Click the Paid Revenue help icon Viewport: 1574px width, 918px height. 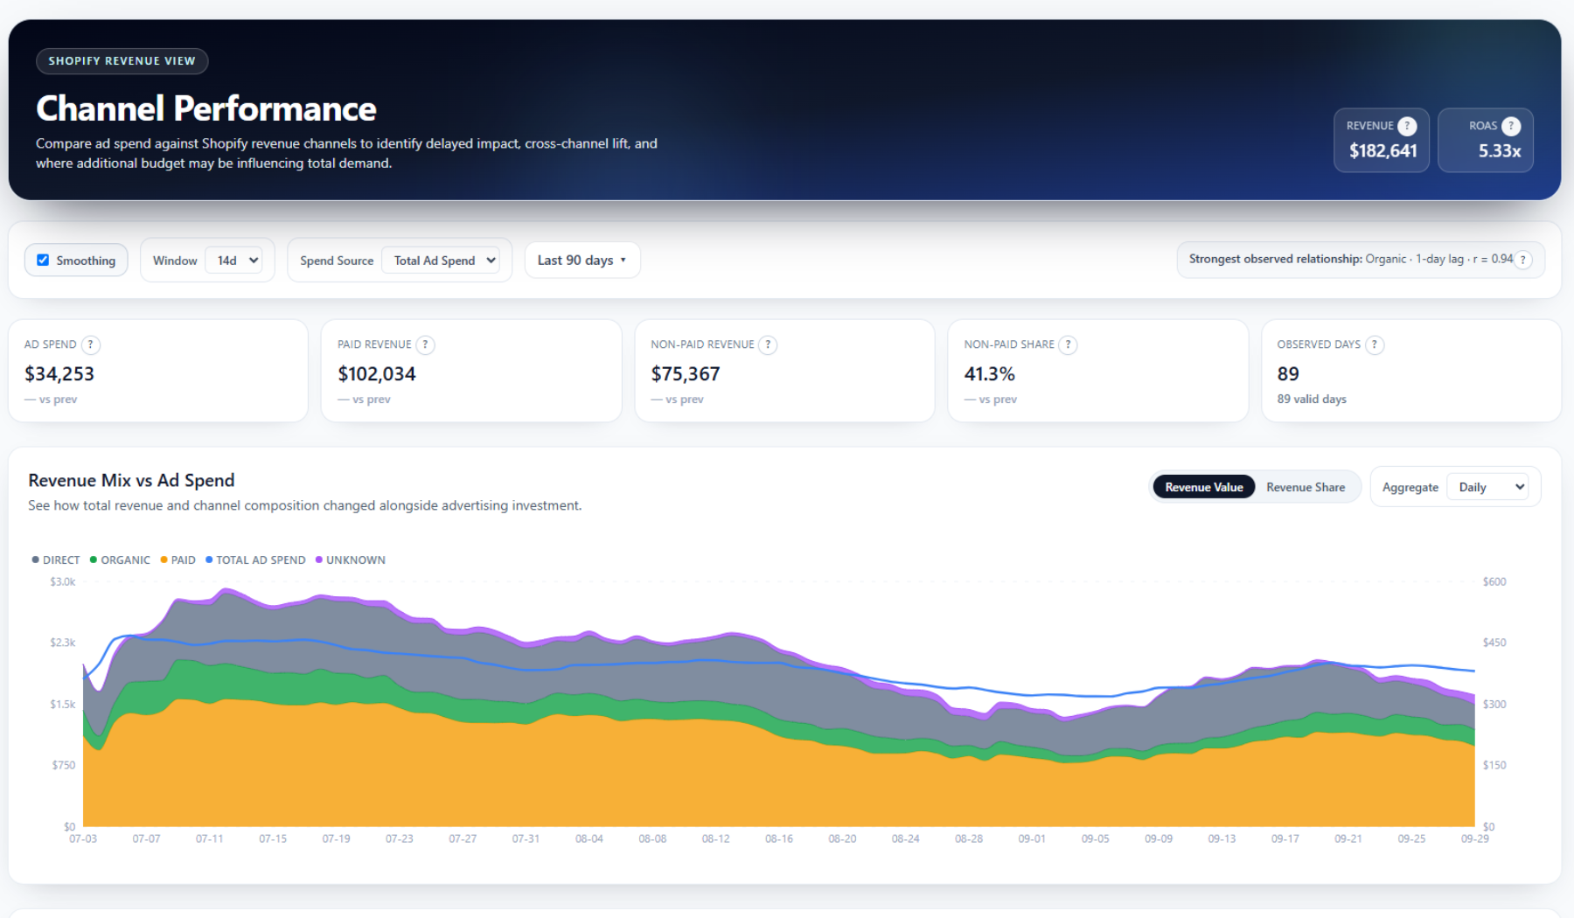(425, 344)
